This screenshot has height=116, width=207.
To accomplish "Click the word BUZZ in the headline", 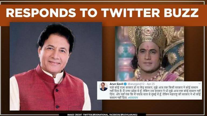I will pyautogui.click(x=181, y=13).
